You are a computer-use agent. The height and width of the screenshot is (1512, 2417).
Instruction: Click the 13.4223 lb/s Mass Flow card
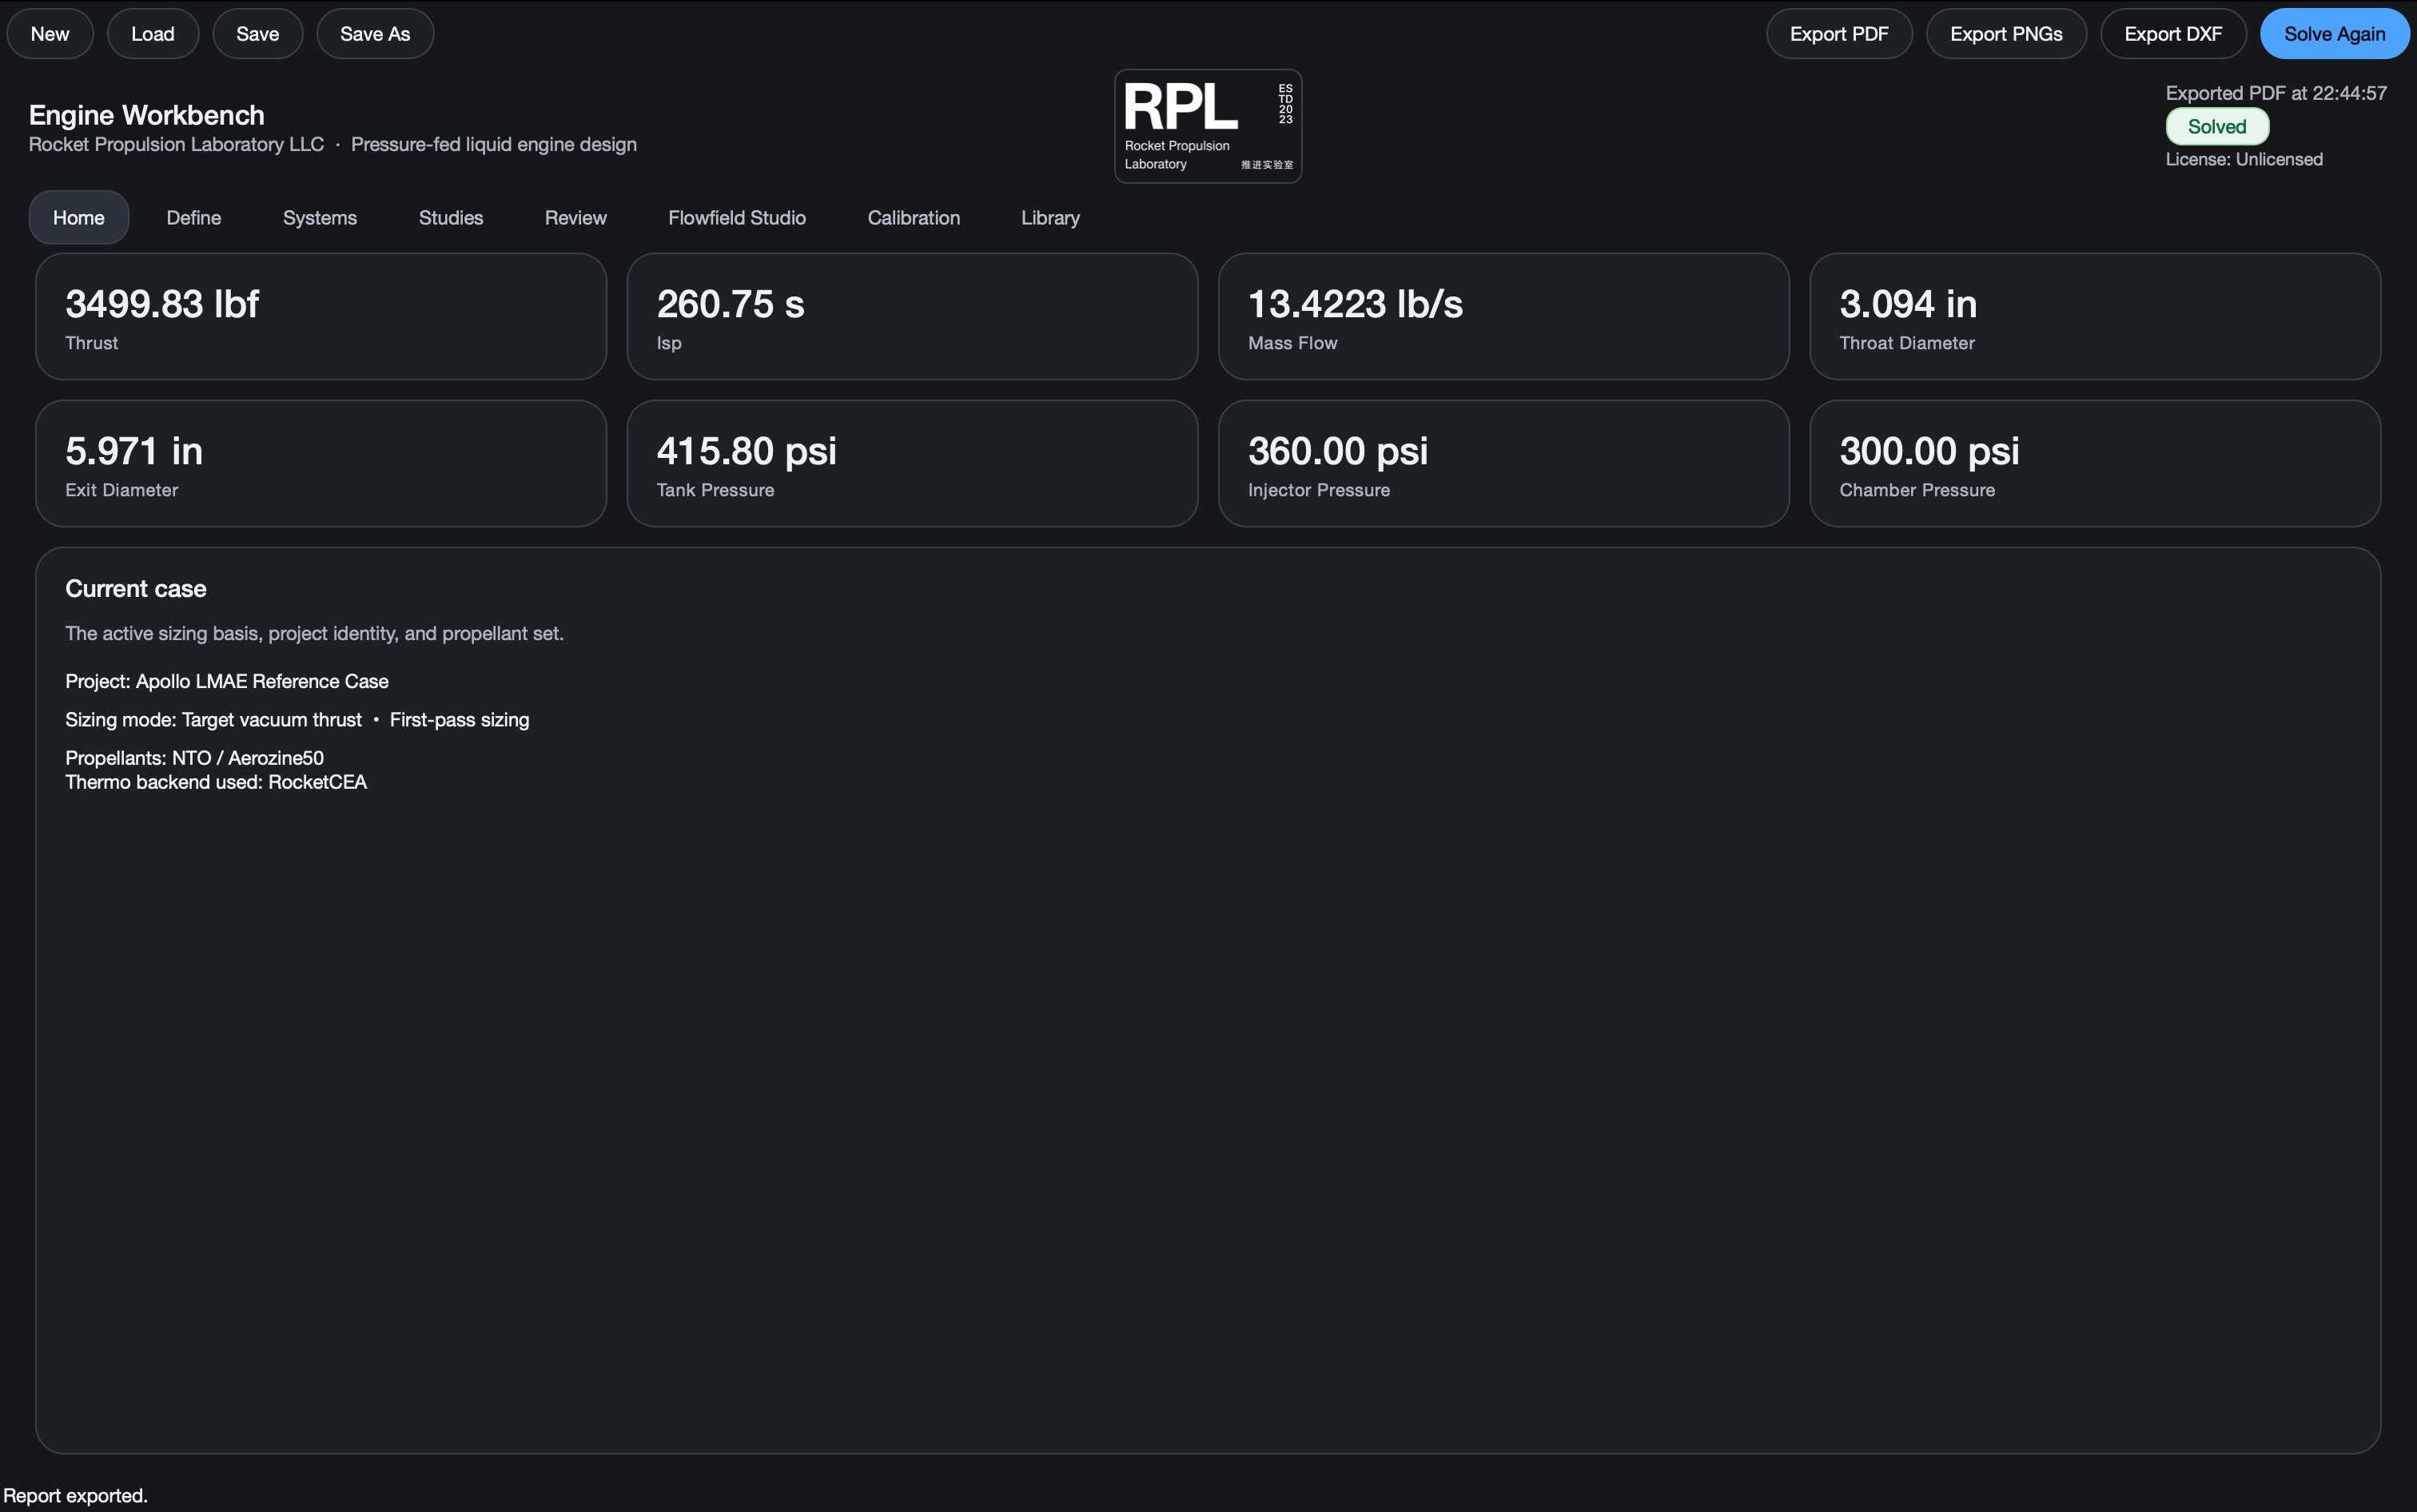pyautogui.click(x=1503, y=316)
